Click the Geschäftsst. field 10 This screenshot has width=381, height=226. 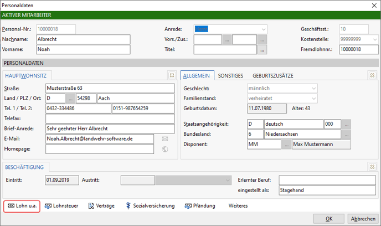coord(354,29)
